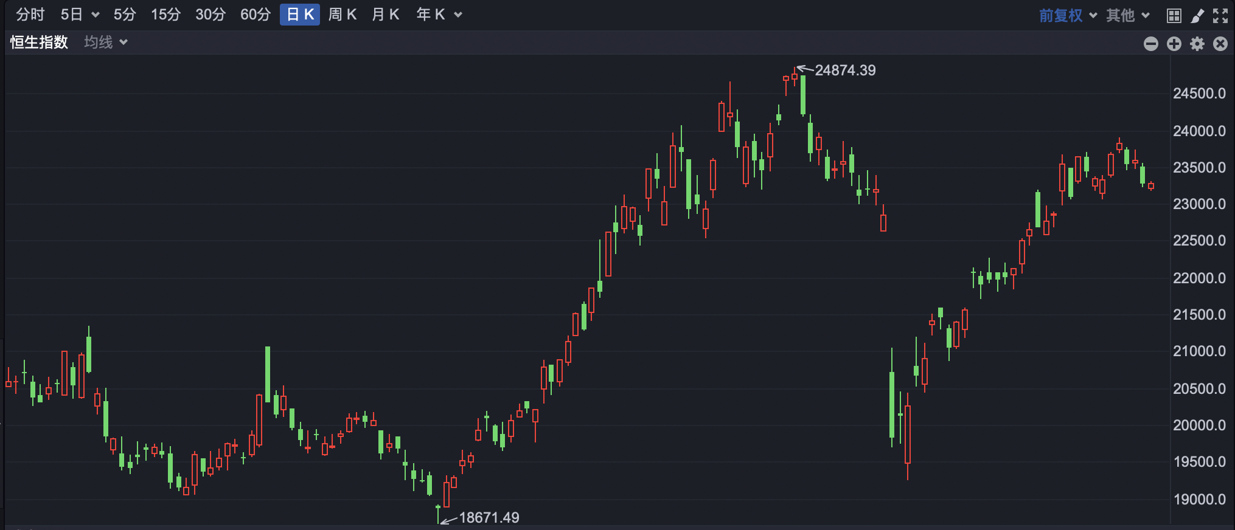The image size is (1235, 530).
Task: Close the 恒生指数 indicator panel
Action: [x=1220, y=43]
